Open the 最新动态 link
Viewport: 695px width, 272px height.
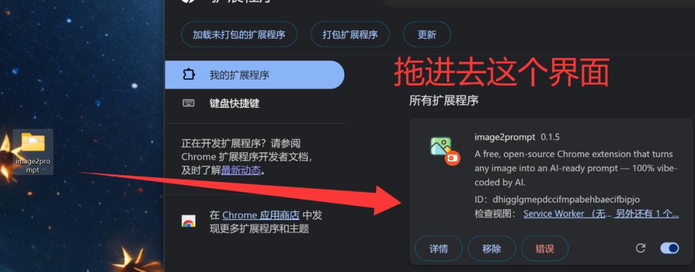(241, 171)
